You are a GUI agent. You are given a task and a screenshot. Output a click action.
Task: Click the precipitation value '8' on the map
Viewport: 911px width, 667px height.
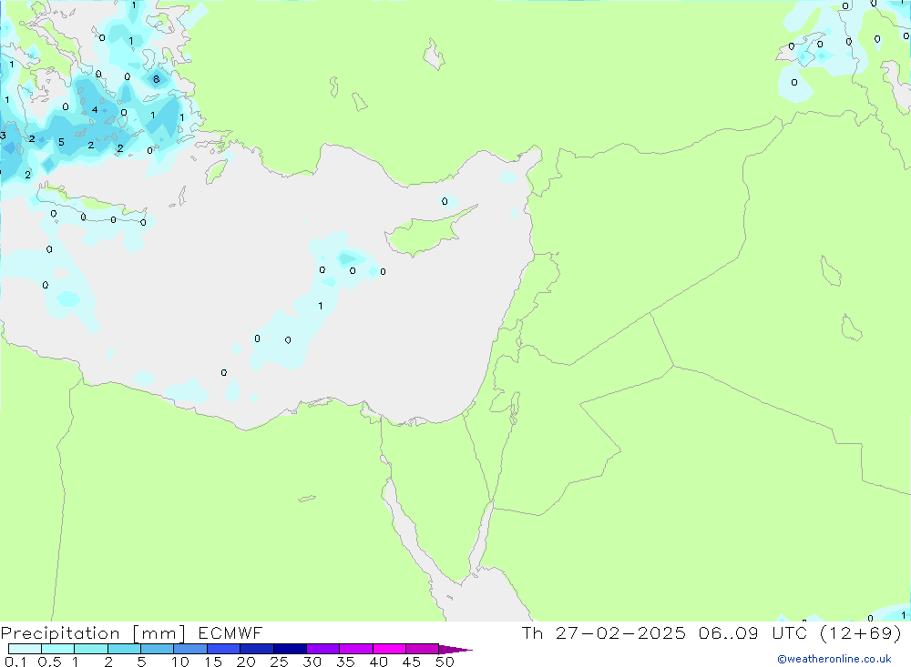coord(156,79)
